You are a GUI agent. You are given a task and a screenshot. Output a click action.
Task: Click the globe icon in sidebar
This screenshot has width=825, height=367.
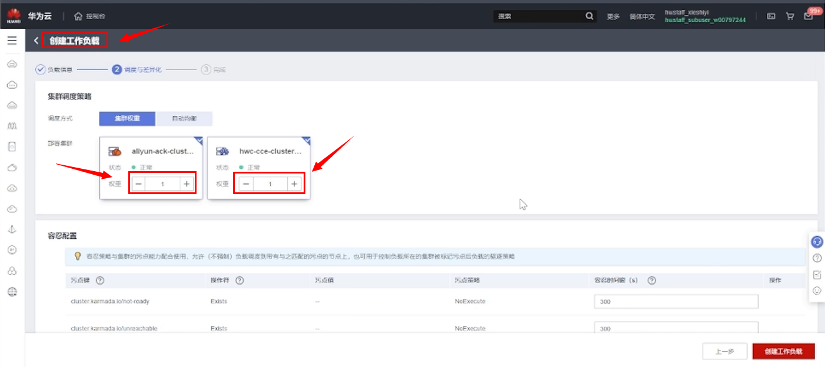(x=12, y=292)
